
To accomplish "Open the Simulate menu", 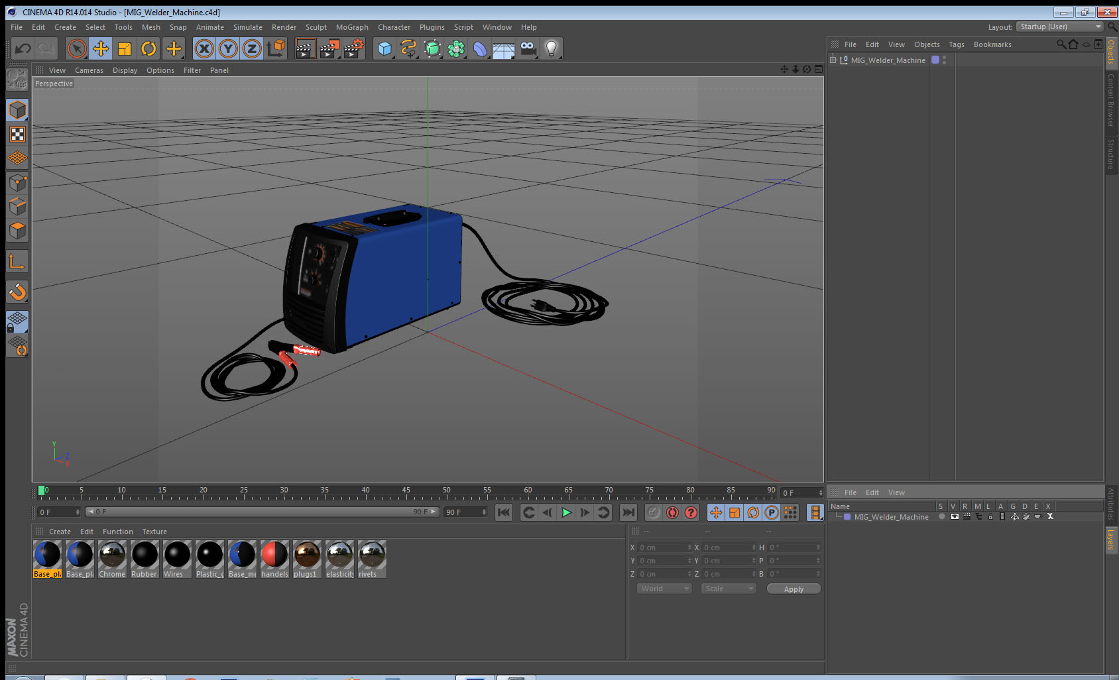I will [248, 27].
